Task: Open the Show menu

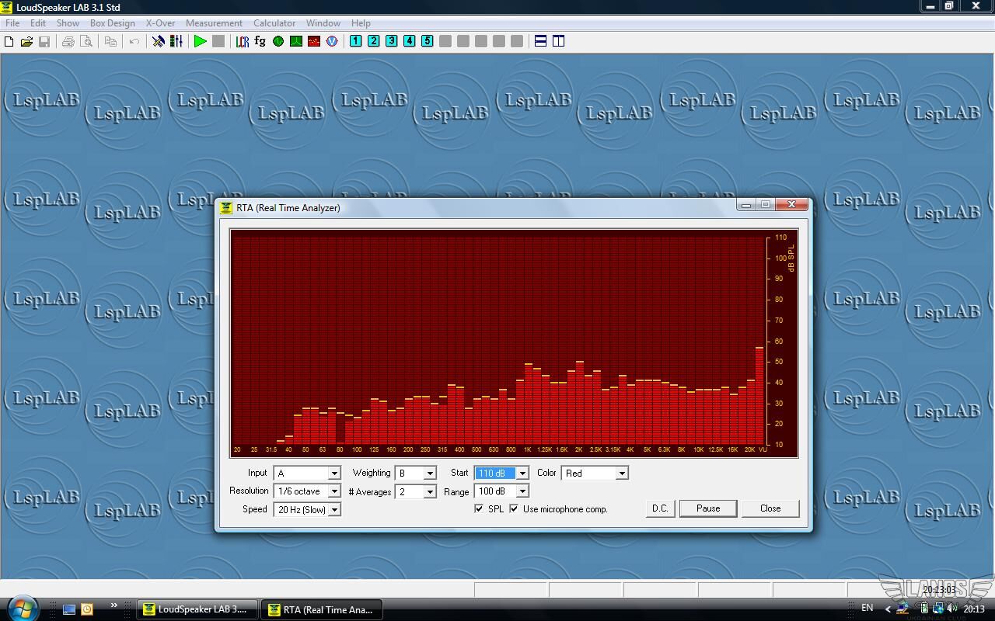Action: (68, 23)
